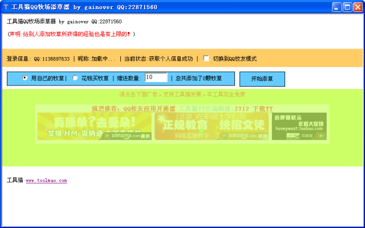The width and height of the screenshot is (365, 228).
Task: Click the 开始添草 button
Action: (x=262, y=79)
